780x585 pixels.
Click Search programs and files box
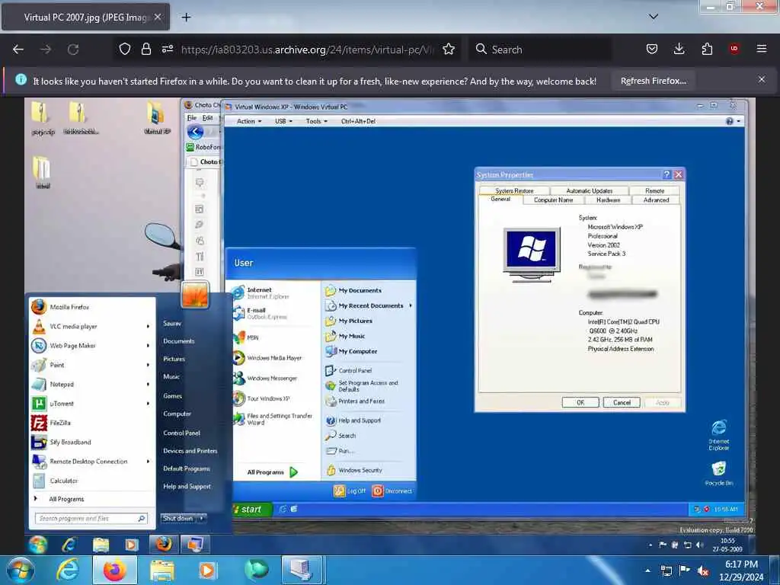pos(91,518)
